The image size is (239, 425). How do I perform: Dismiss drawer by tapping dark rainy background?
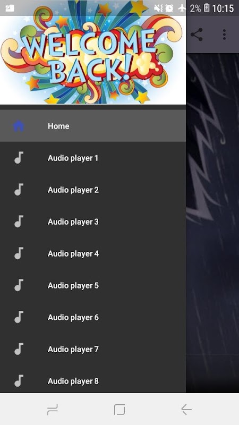(x=212, y=223)
